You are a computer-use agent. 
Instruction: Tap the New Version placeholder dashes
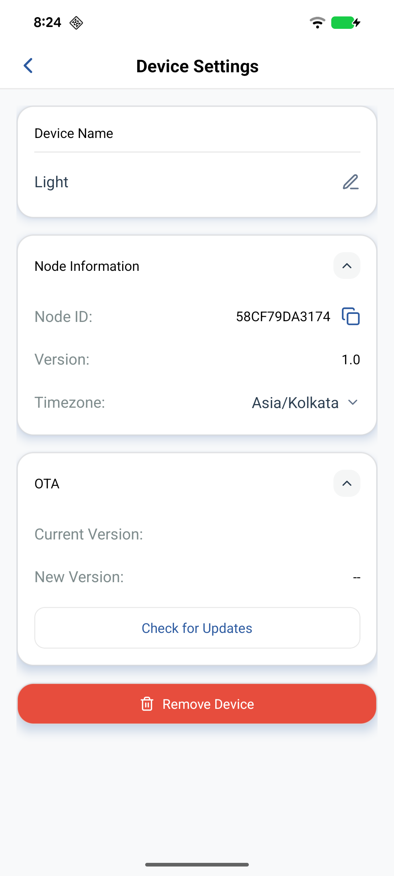click(356, 577)
